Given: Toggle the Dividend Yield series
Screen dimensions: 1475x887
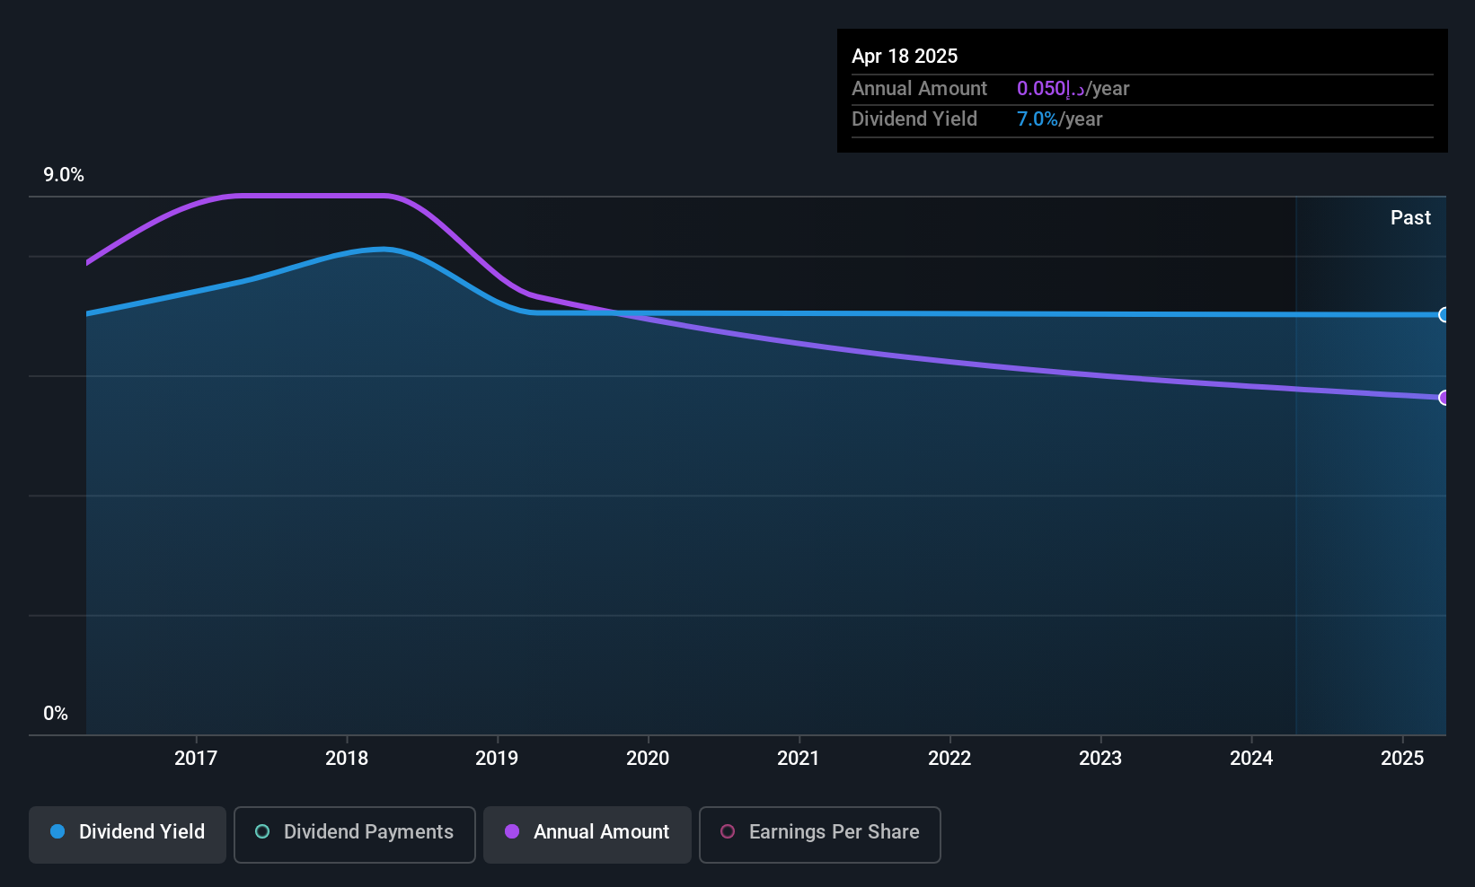Looking at the screenshot, I should coord(128,834).
